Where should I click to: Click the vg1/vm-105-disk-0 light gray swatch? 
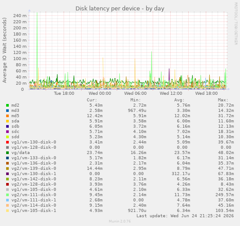click(7, 190)
